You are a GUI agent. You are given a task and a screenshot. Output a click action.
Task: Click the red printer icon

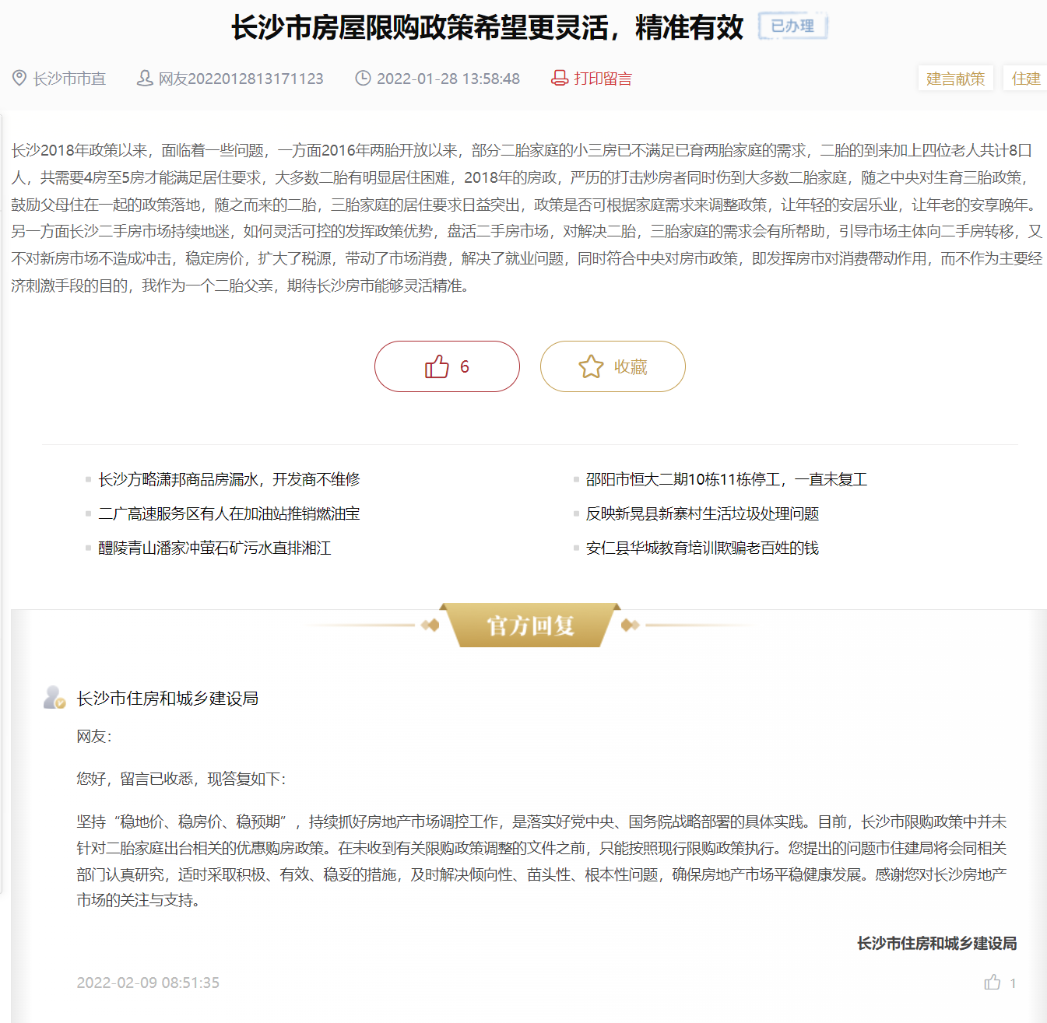[560, 78]
